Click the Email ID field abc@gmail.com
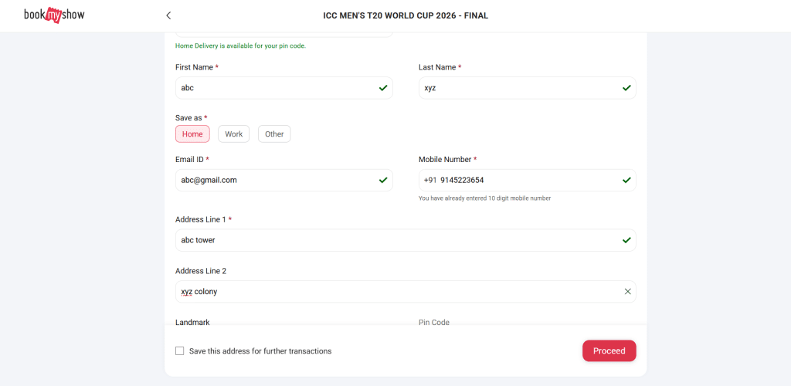This screenshot has width=791, height=386. tap(284, 180)
